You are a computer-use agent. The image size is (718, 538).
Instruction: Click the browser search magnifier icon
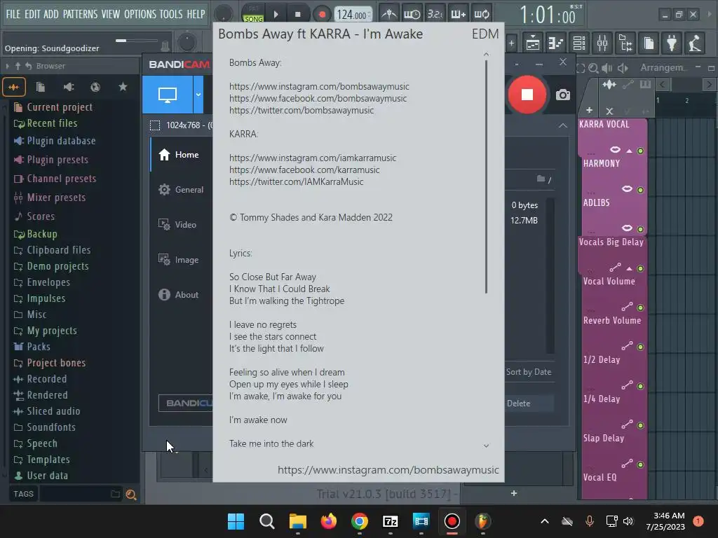click(131, 495)
